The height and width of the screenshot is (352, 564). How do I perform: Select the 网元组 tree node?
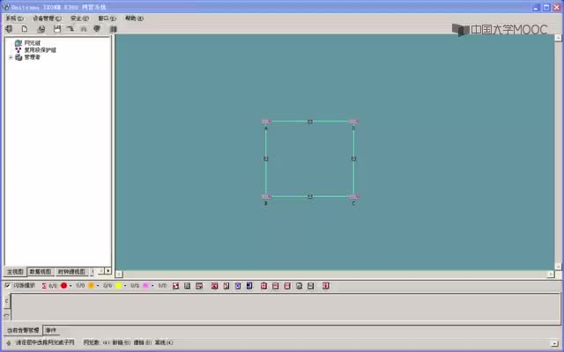pyautogui.click(x=32, y=43)
